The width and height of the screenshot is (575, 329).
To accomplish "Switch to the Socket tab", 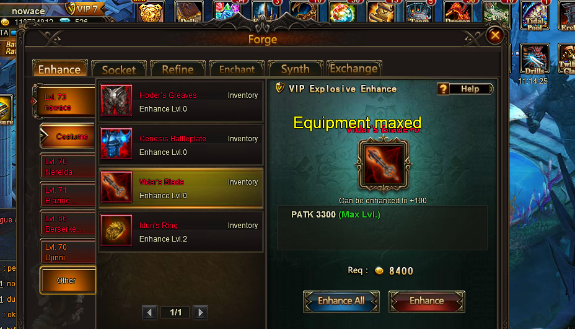I will tap(119, 69).
